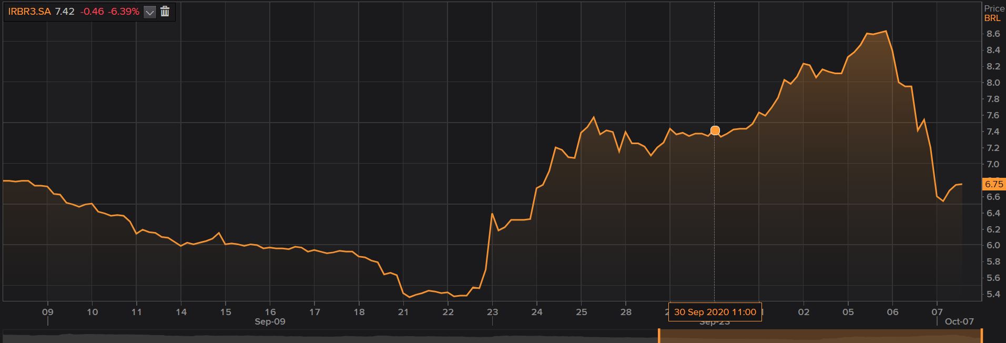Grab the left handle of the range slider
Viewport: 1006px width, 343px height.
click(659, 336)
